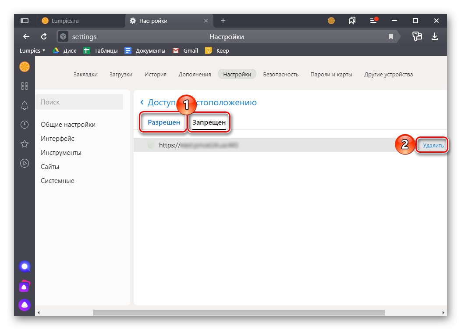Open the Lumpics bookmarks dropdown

32,50
